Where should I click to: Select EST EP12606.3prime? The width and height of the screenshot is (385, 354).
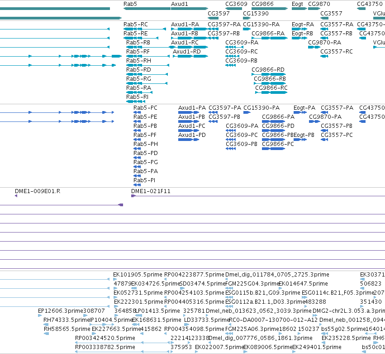61,311
